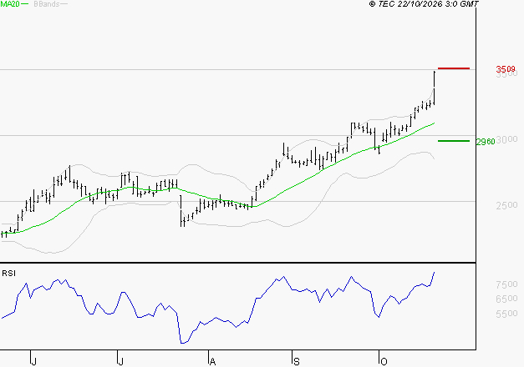Click the BBands legend label
This screenshot has width=524, height=367.
47,4
